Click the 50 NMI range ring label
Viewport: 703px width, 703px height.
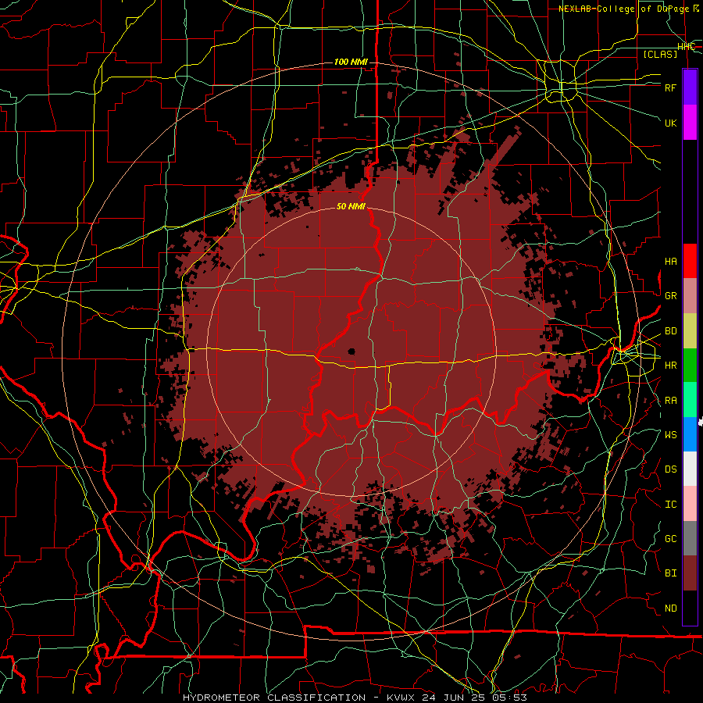351,206
